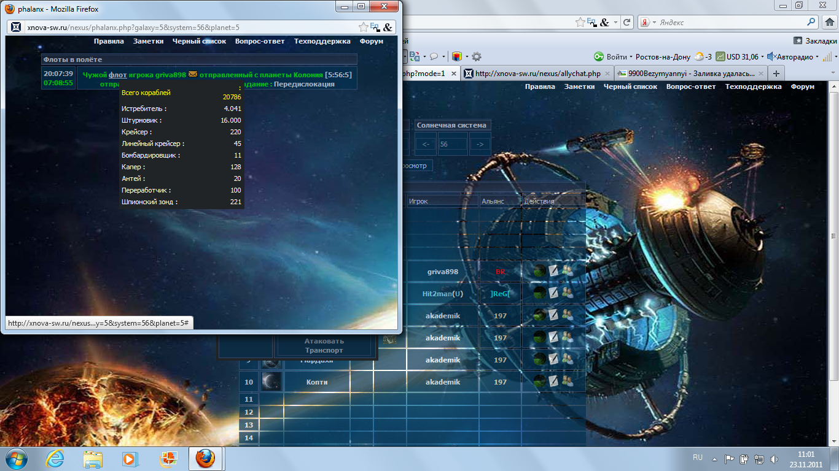Click the Авторадио speaker icon
The width and height of the screenshot is (839, 471).
coord(771,56)
